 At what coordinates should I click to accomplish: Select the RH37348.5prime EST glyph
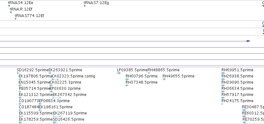coord(127,85)
